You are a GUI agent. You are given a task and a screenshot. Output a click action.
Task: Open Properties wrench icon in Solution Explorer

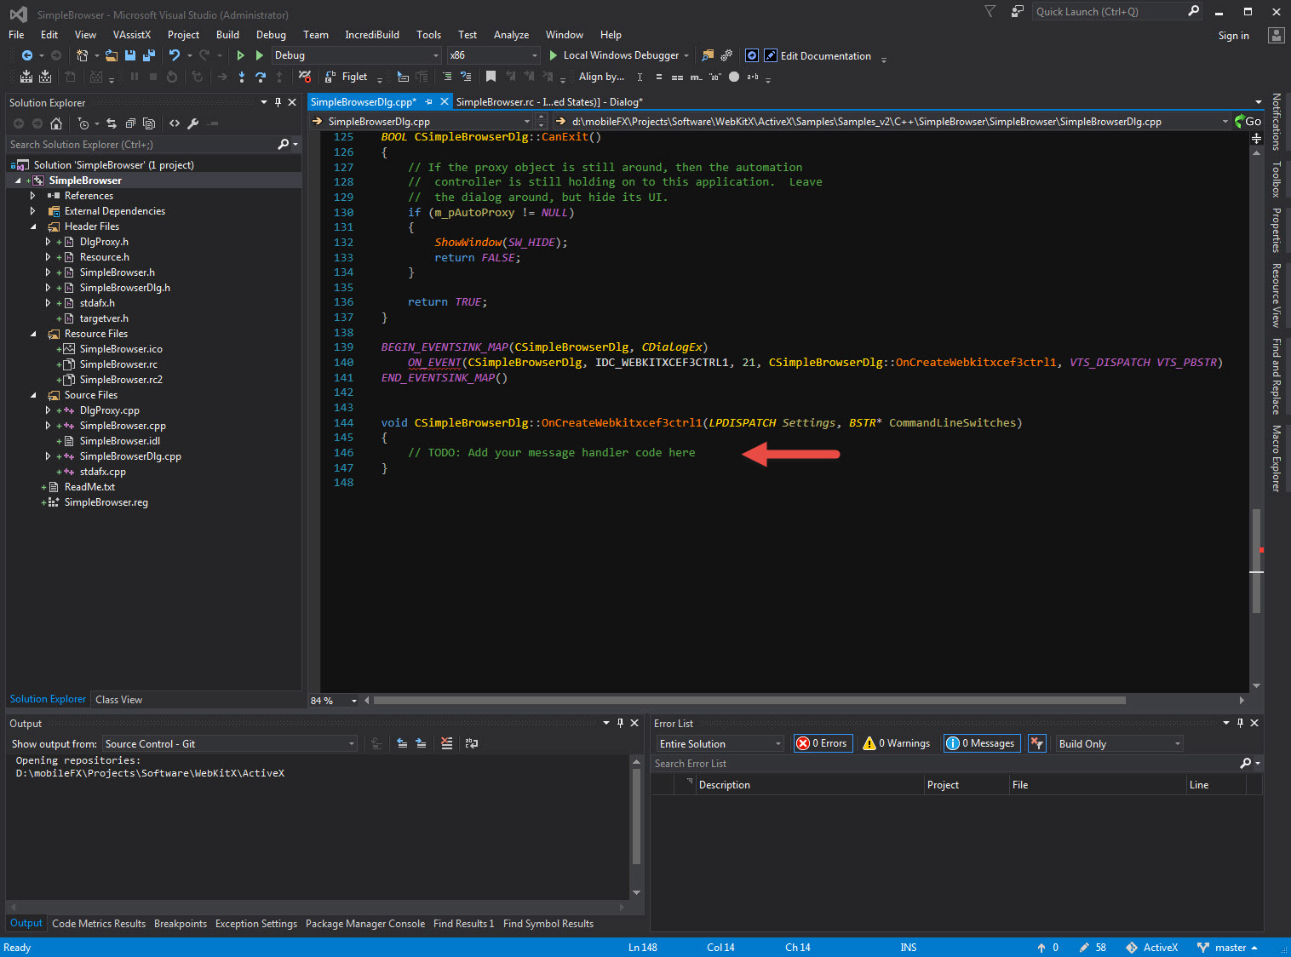[193, 123]
